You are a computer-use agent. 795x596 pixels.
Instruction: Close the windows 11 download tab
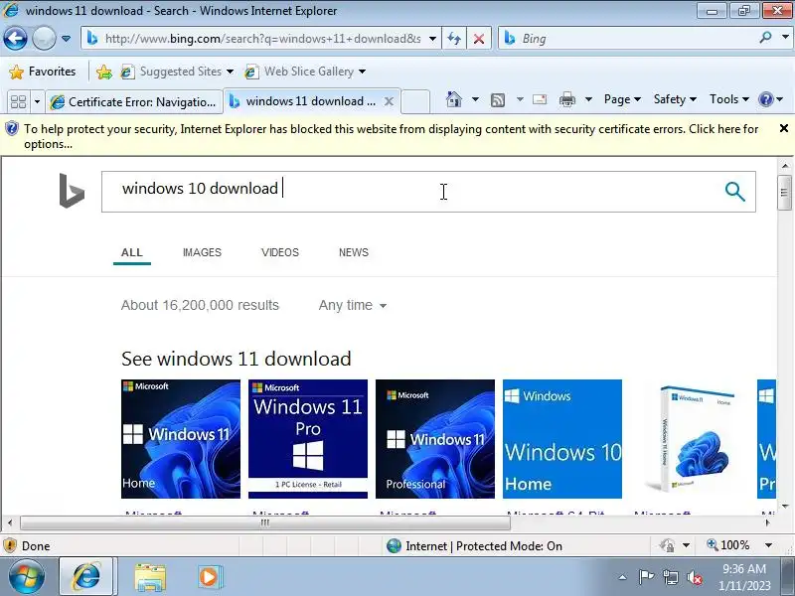389,101
